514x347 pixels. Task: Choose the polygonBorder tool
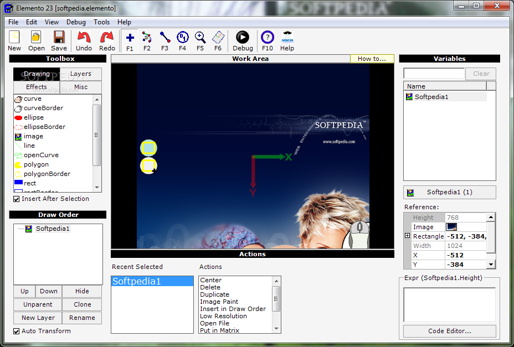tap(42, 174)
